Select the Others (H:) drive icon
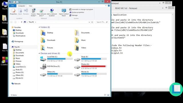The height and width of the screenshot is (103, 183). (43, 75)
